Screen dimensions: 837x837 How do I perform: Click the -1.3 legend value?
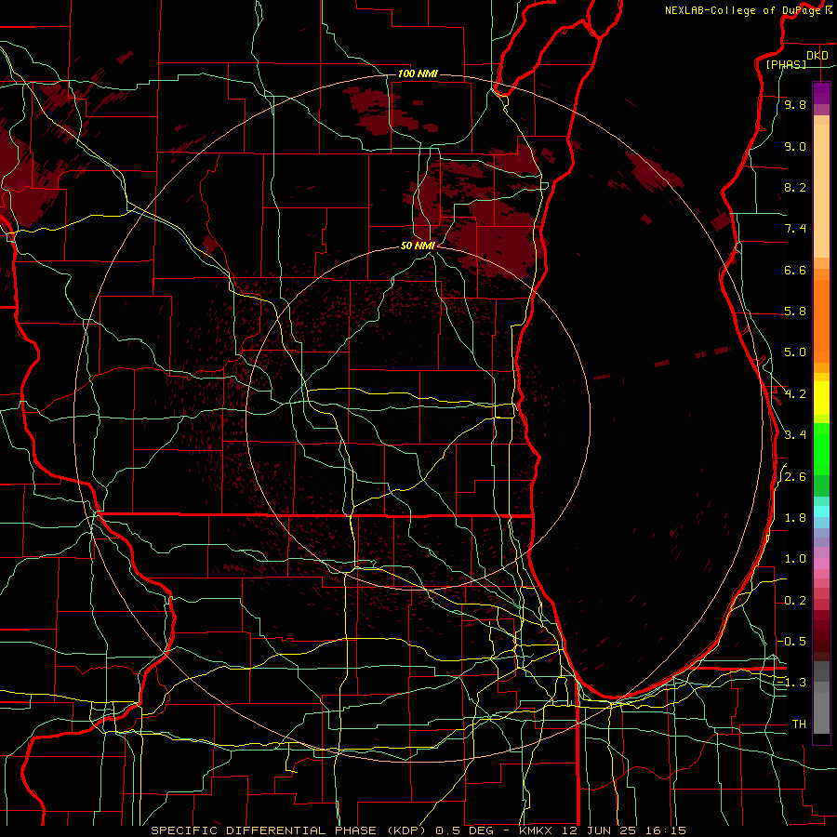click(x=791, y=683)
